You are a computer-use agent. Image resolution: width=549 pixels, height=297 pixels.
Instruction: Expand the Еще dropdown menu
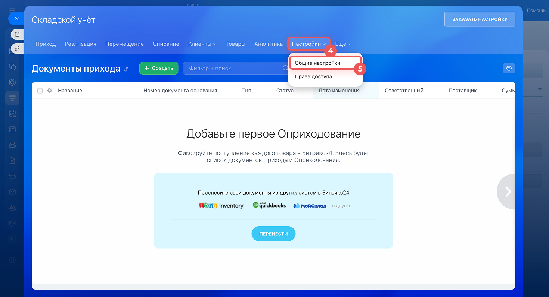pyautogui.click(x=343, y=44)
